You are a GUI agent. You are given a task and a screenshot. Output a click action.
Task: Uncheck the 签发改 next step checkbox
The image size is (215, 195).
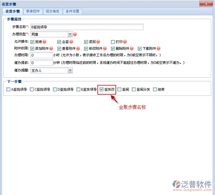(102, 89)
